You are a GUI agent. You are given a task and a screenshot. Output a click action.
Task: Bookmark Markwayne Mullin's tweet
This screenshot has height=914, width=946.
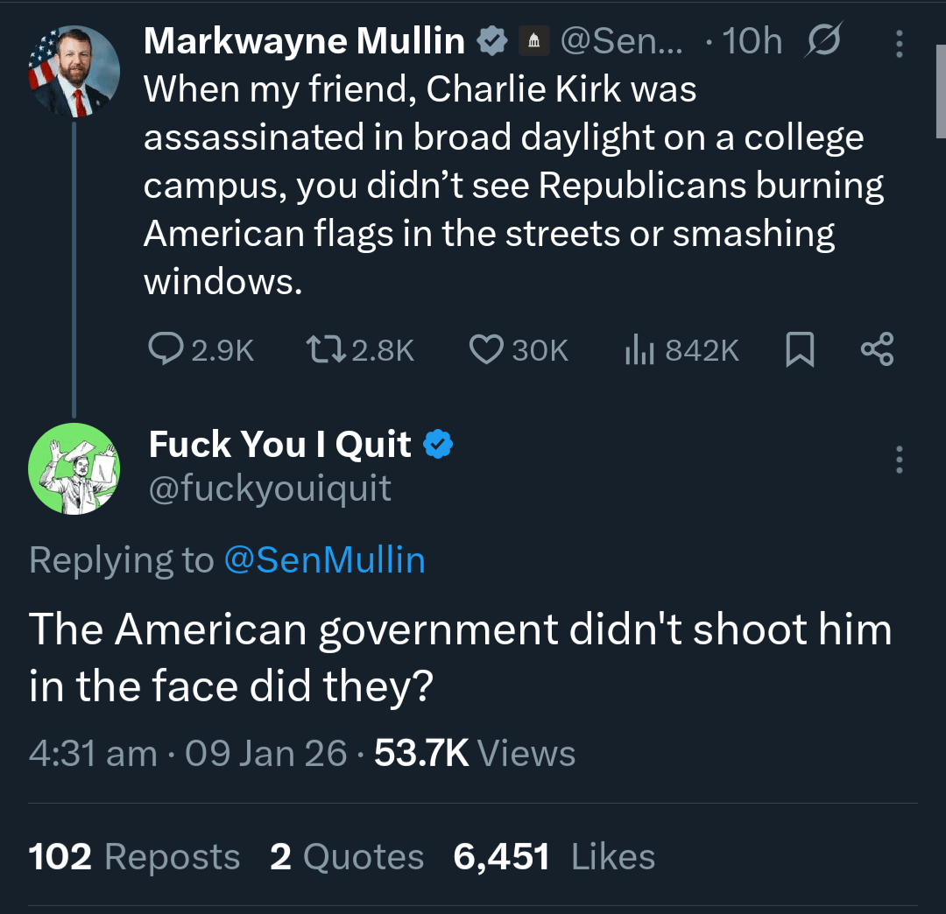800,350
